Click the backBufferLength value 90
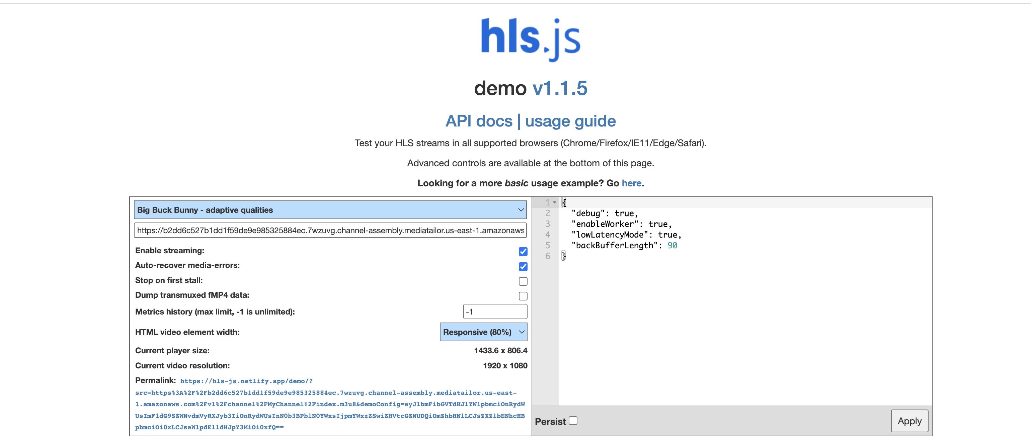Viewport: 1031px width, 447px height. coord(672,246)
